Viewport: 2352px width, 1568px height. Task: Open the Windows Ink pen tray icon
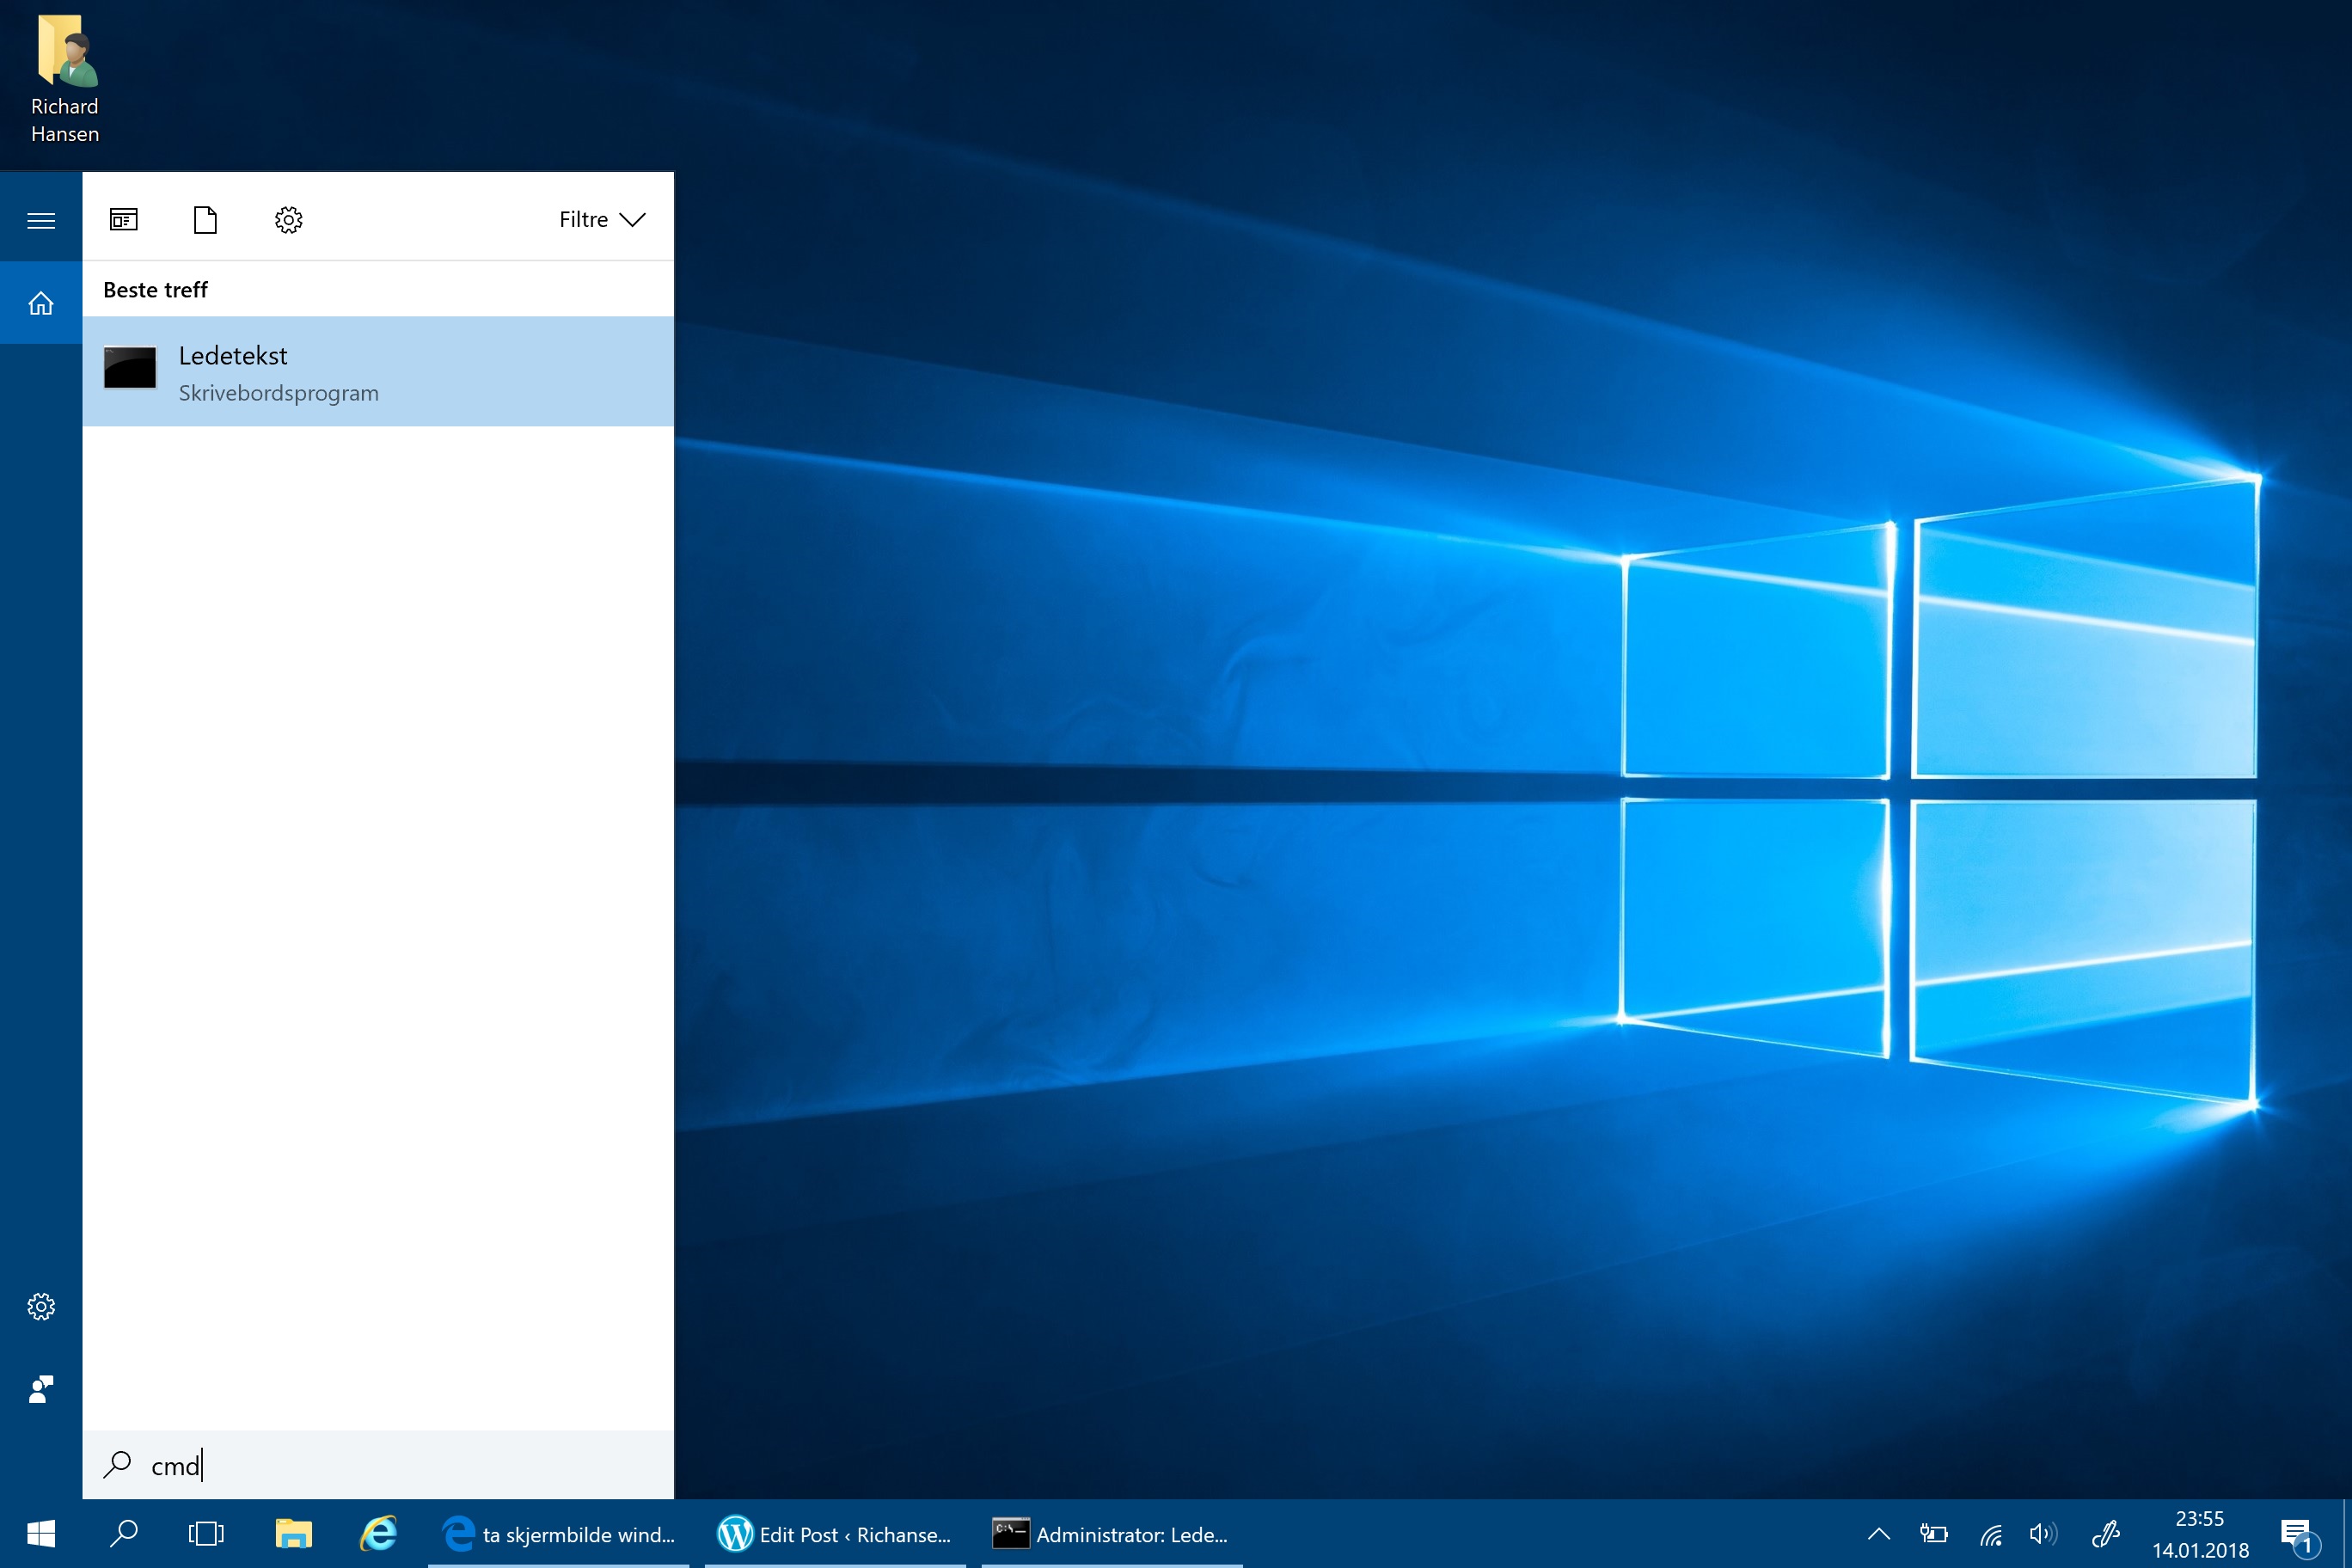point(2106,1534)
